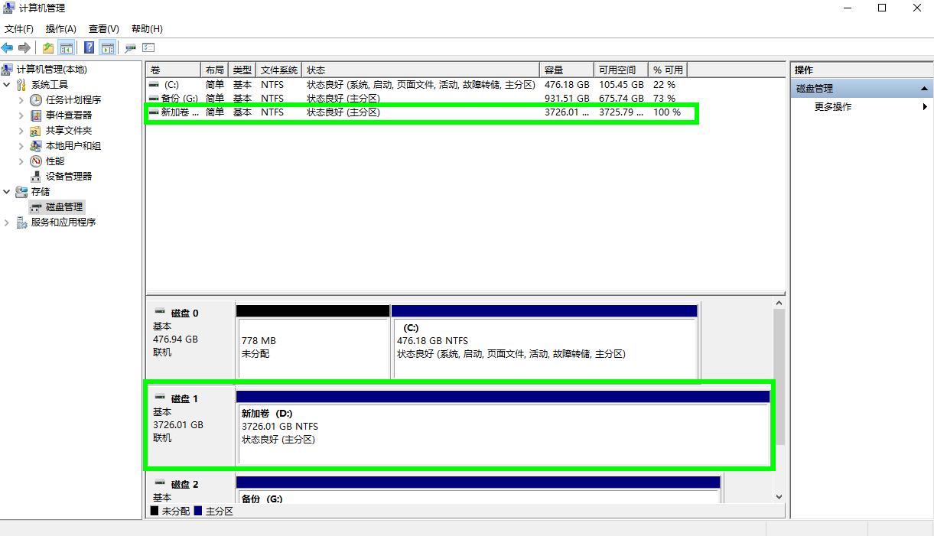Click the disk view vertical scrollbar thumb

coord(779,378)
